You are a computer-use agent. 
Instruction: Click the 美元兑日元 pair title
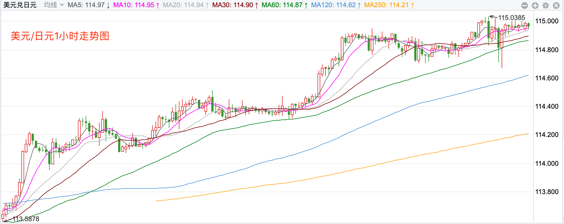click(x=20, y=5)
